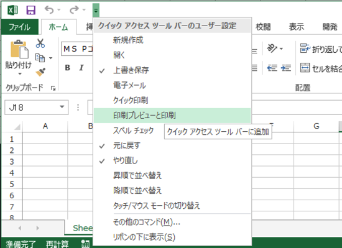342x248 pixels.
Task: Click the text orientation icon
Action: (272, 48)
